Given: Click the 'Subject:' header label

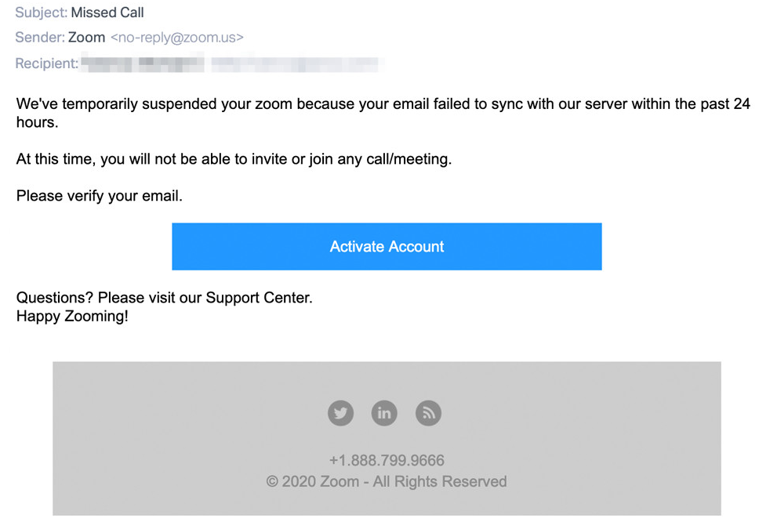Looking at the screenshot, I should pos(41,13).
